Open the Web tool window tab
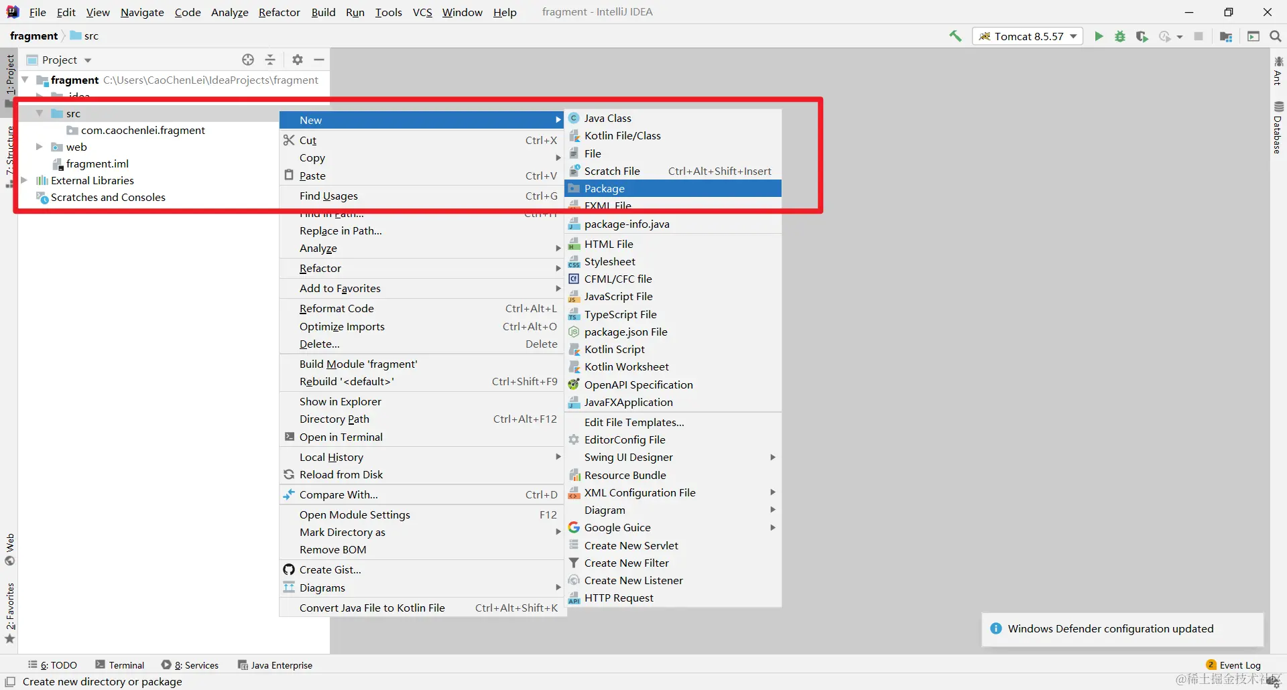The image size is (1287, 690). (x=9, y=549)
